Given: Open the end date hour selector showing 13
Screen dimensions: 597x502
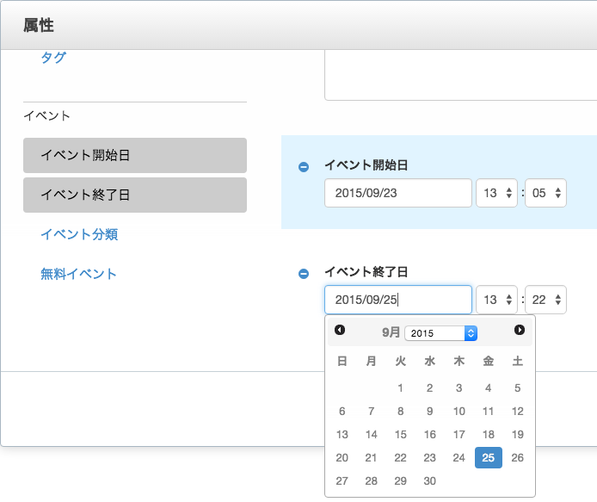Looking at the screenshot, I should 496,300.
